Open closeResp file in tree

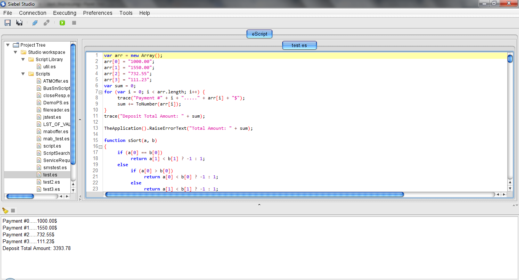coord(57,96)
